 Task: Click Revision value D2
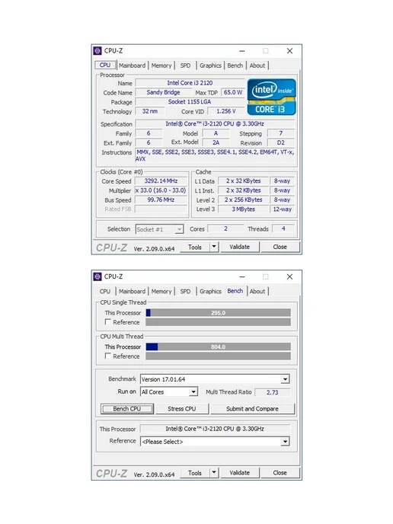tap(281, 142)
